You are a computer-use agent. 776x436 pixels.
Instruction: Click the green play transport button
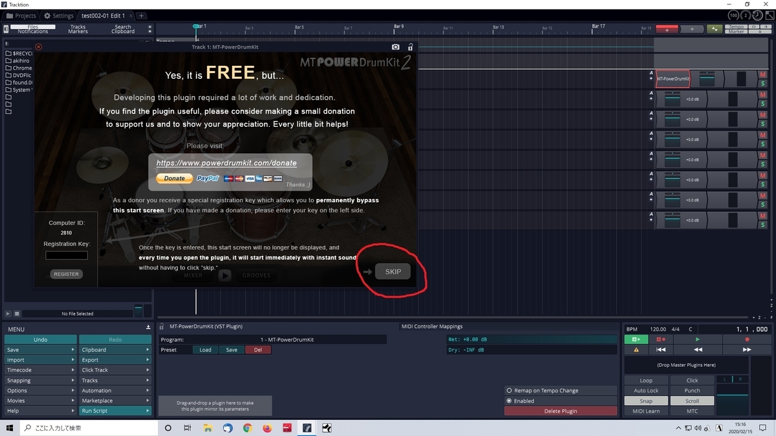698,339
